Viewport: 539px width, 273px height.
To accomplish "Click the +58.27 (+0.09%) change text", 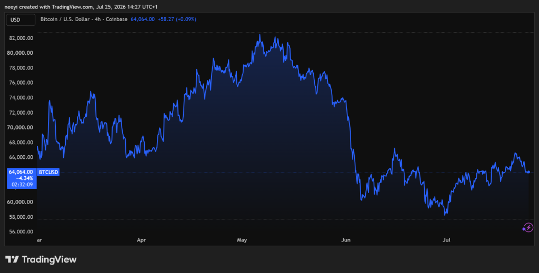I will coord(177,19).
